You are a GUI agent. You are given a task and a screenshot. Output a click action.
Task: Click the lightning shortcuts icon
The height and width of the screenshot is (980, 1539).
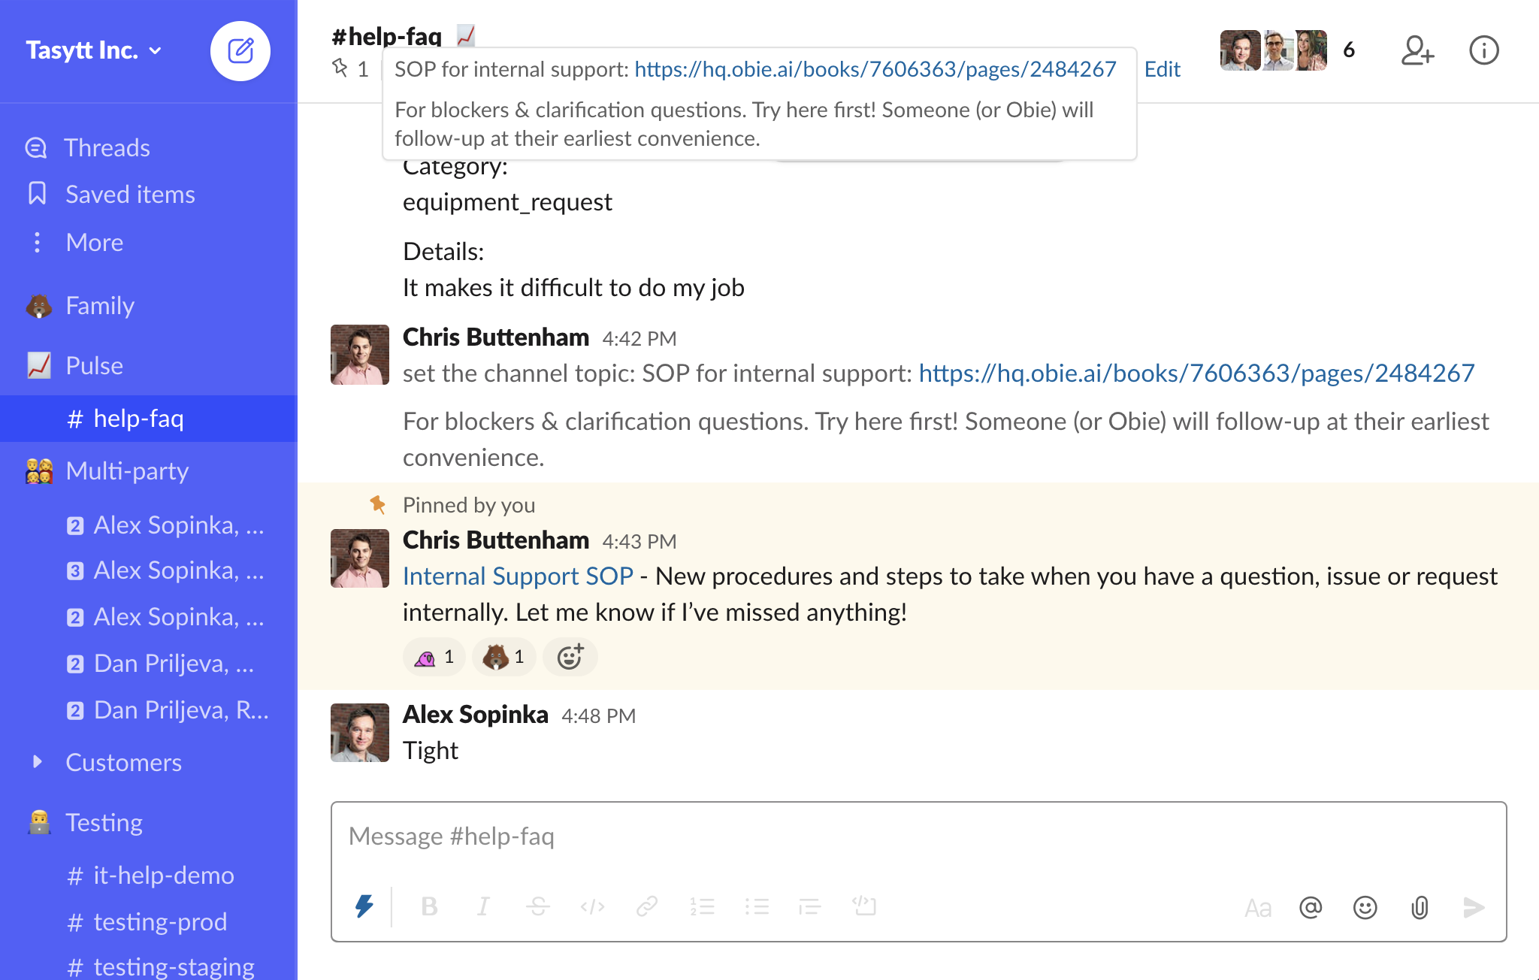(x=364, y=906)
